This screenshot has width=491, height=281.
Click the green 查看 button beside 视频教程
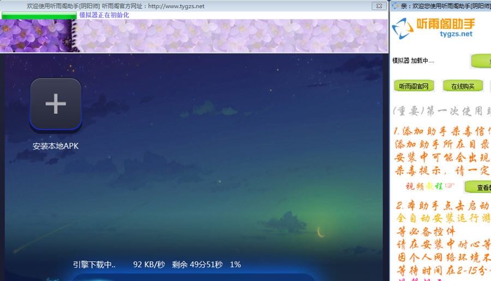(x=478, y=187)
